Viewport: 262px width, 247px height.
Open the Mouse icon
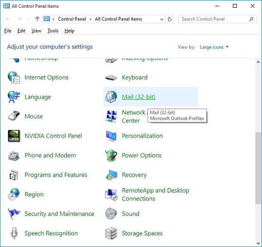14,116
